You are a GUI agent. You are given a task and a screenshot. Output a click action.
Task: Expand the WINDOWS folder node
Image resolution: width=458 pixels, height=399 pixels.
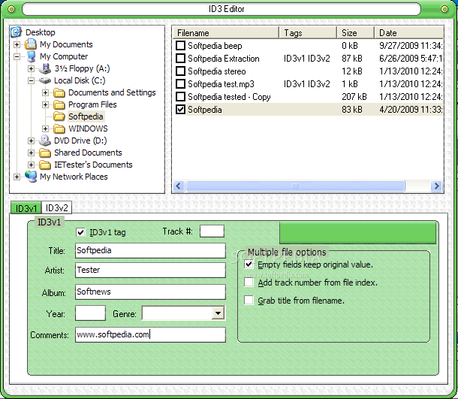tap(45, 128)
